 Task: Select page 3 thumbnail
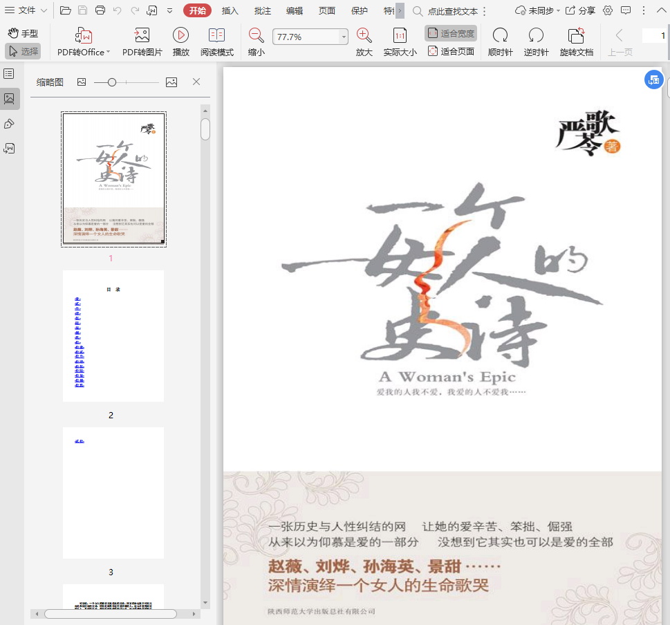pos(113,493)
